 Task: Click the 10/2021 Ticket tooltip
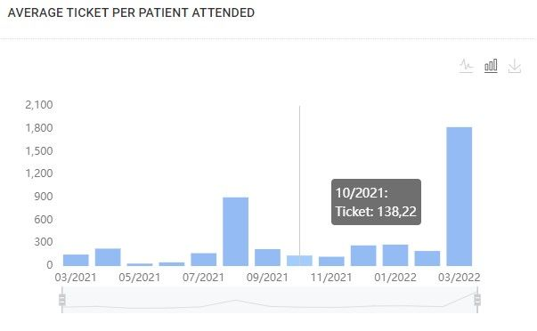[x=376, y=202]
